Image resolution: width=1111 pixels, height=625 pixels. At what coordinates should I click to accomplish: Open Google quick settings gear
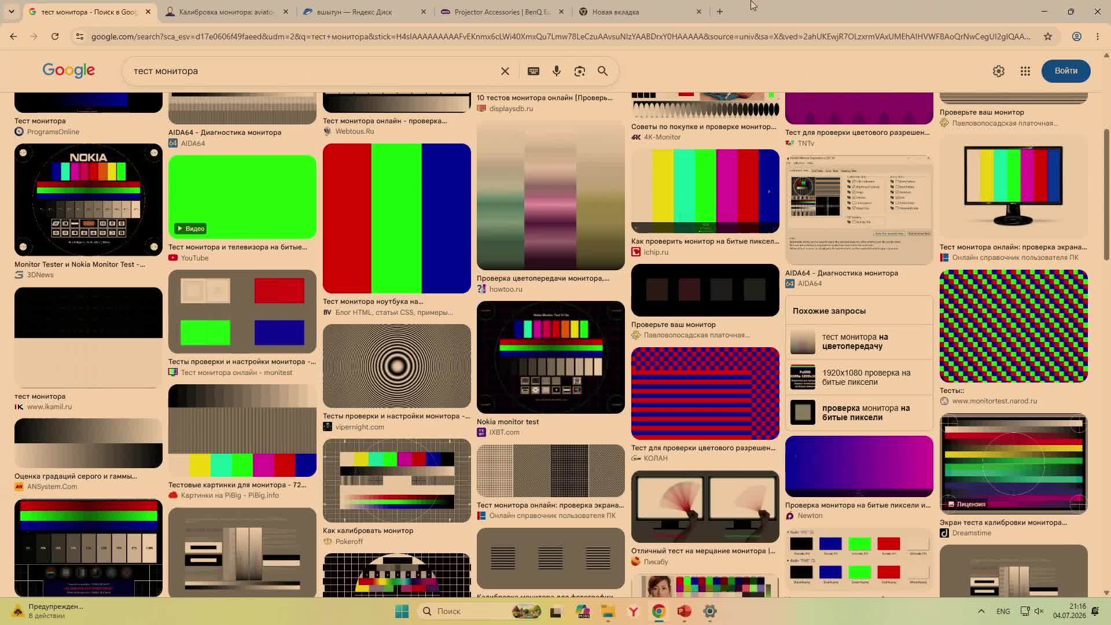pyautogui.click(x=998, y=71)
